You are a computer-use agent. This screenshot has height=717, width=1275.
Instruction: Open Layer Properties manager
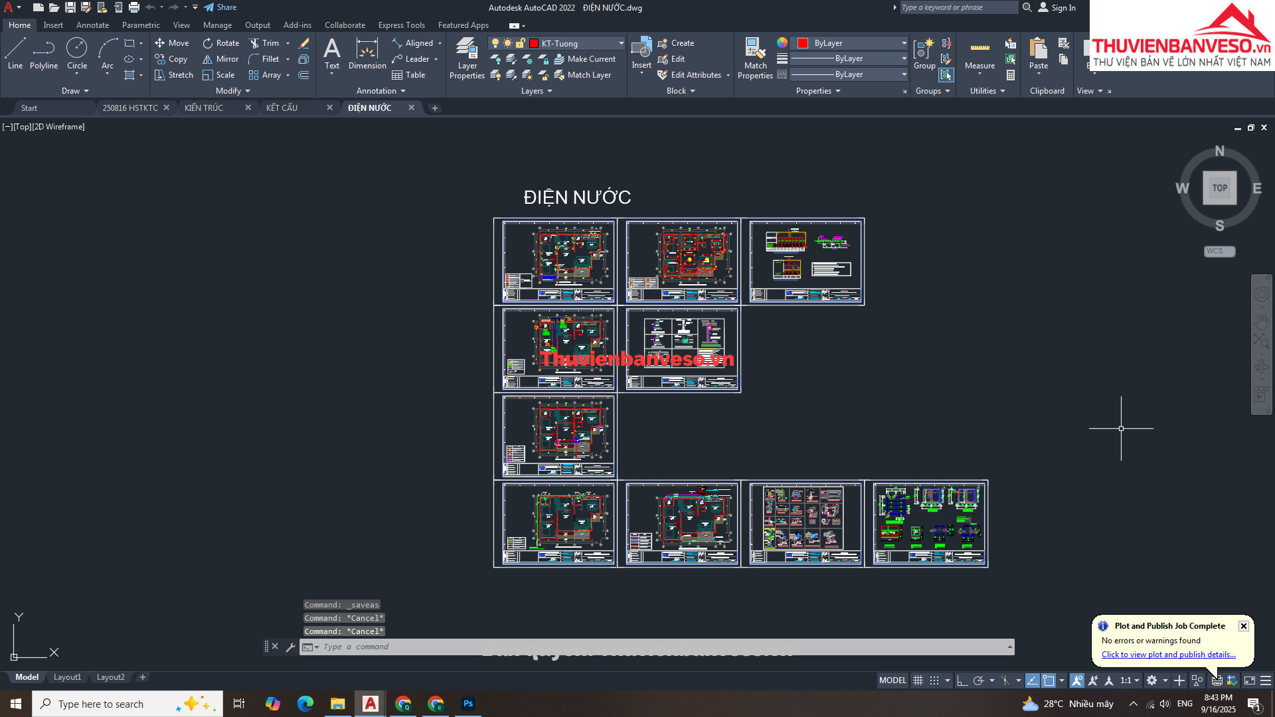pos(467,58)
